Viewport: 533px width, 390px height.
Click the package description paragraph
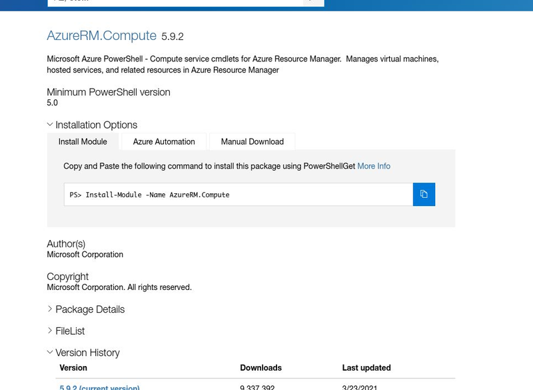coord(243,64)
